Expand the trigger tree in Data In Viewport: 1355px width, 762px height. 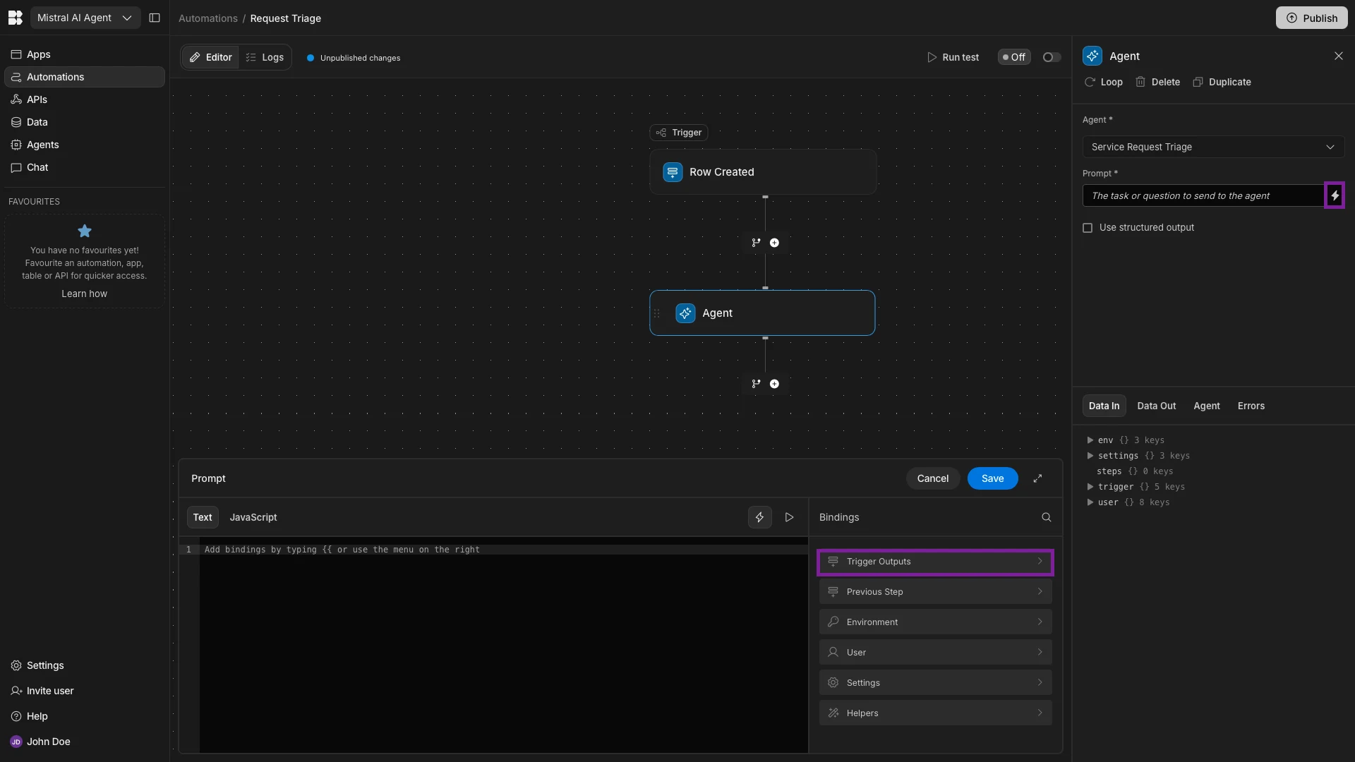[x=1090, y=487]
